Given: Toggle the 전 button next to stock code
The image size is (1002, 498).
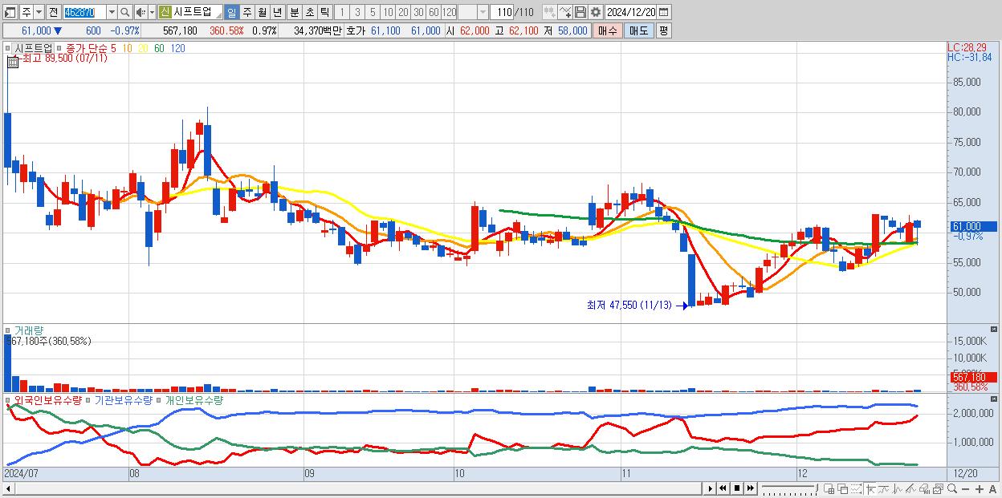Looking at the screenshot, I should (x=53, y=12).
